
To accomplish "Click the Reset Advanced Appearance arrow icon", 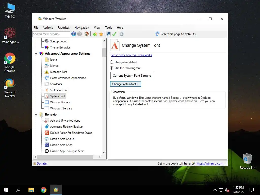I will pyautogui.click(x=47, y=78).
